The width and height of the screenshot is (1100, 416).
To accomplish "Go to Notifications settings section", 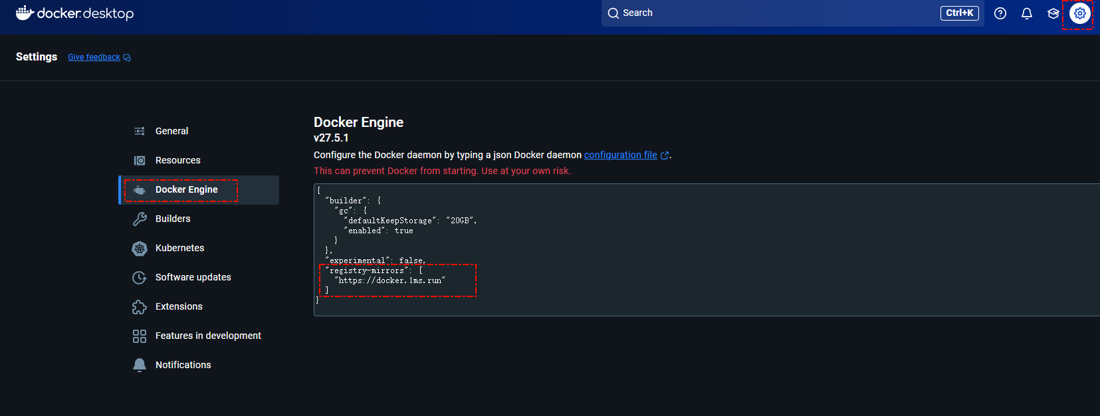I will click(199, 365).
